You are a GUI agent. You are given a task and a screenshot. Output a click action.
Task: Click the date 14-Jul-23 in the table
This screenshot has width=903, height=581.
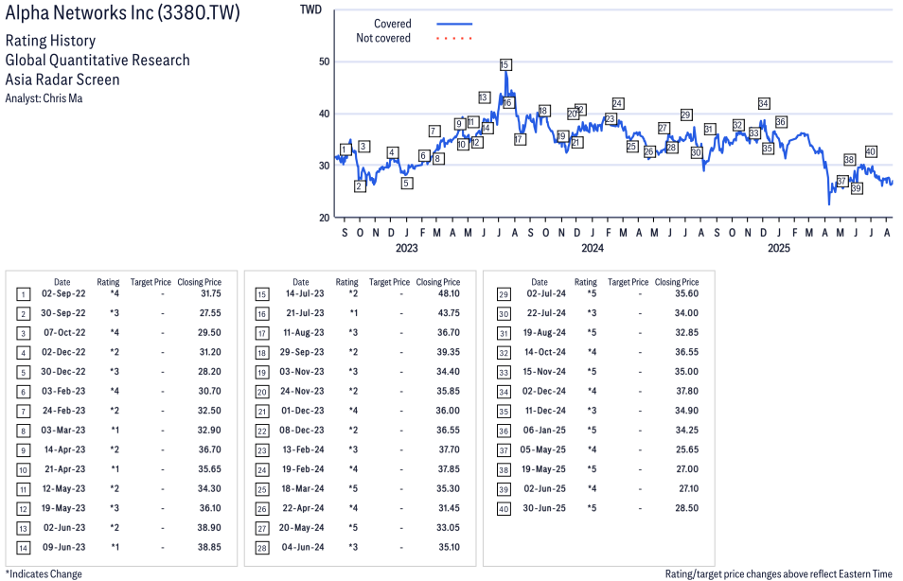point(305,293)
